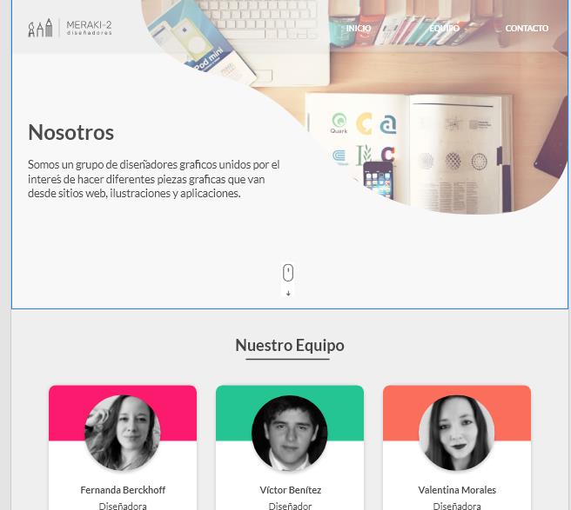Image resolution: width=571 pixels, height=510 pixels.
Task: Click the name Valentina Morales
Action: (x=457, y=490)
